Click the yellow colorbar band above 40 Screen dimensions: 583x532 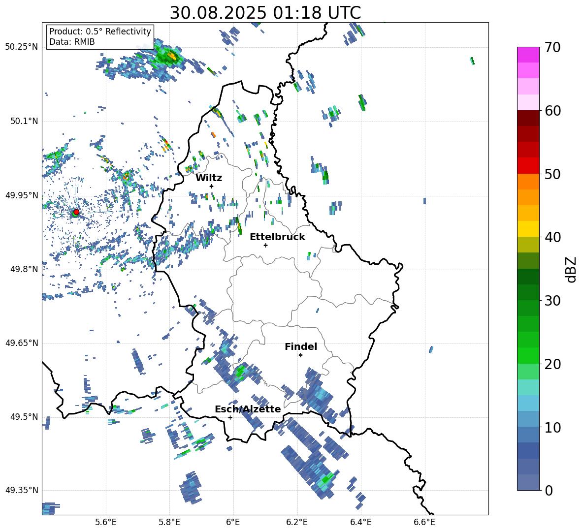point(528,229)
